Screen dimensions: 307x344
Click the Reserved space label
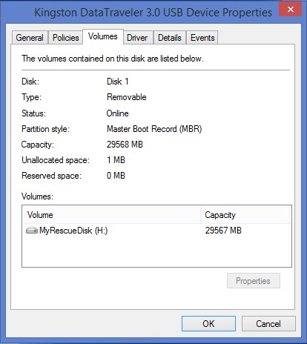coord(51,176)
